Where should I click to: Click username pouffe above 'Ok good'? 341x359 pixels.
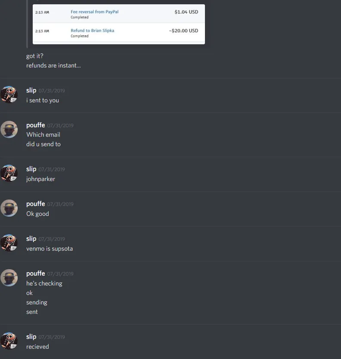point(36,204)
